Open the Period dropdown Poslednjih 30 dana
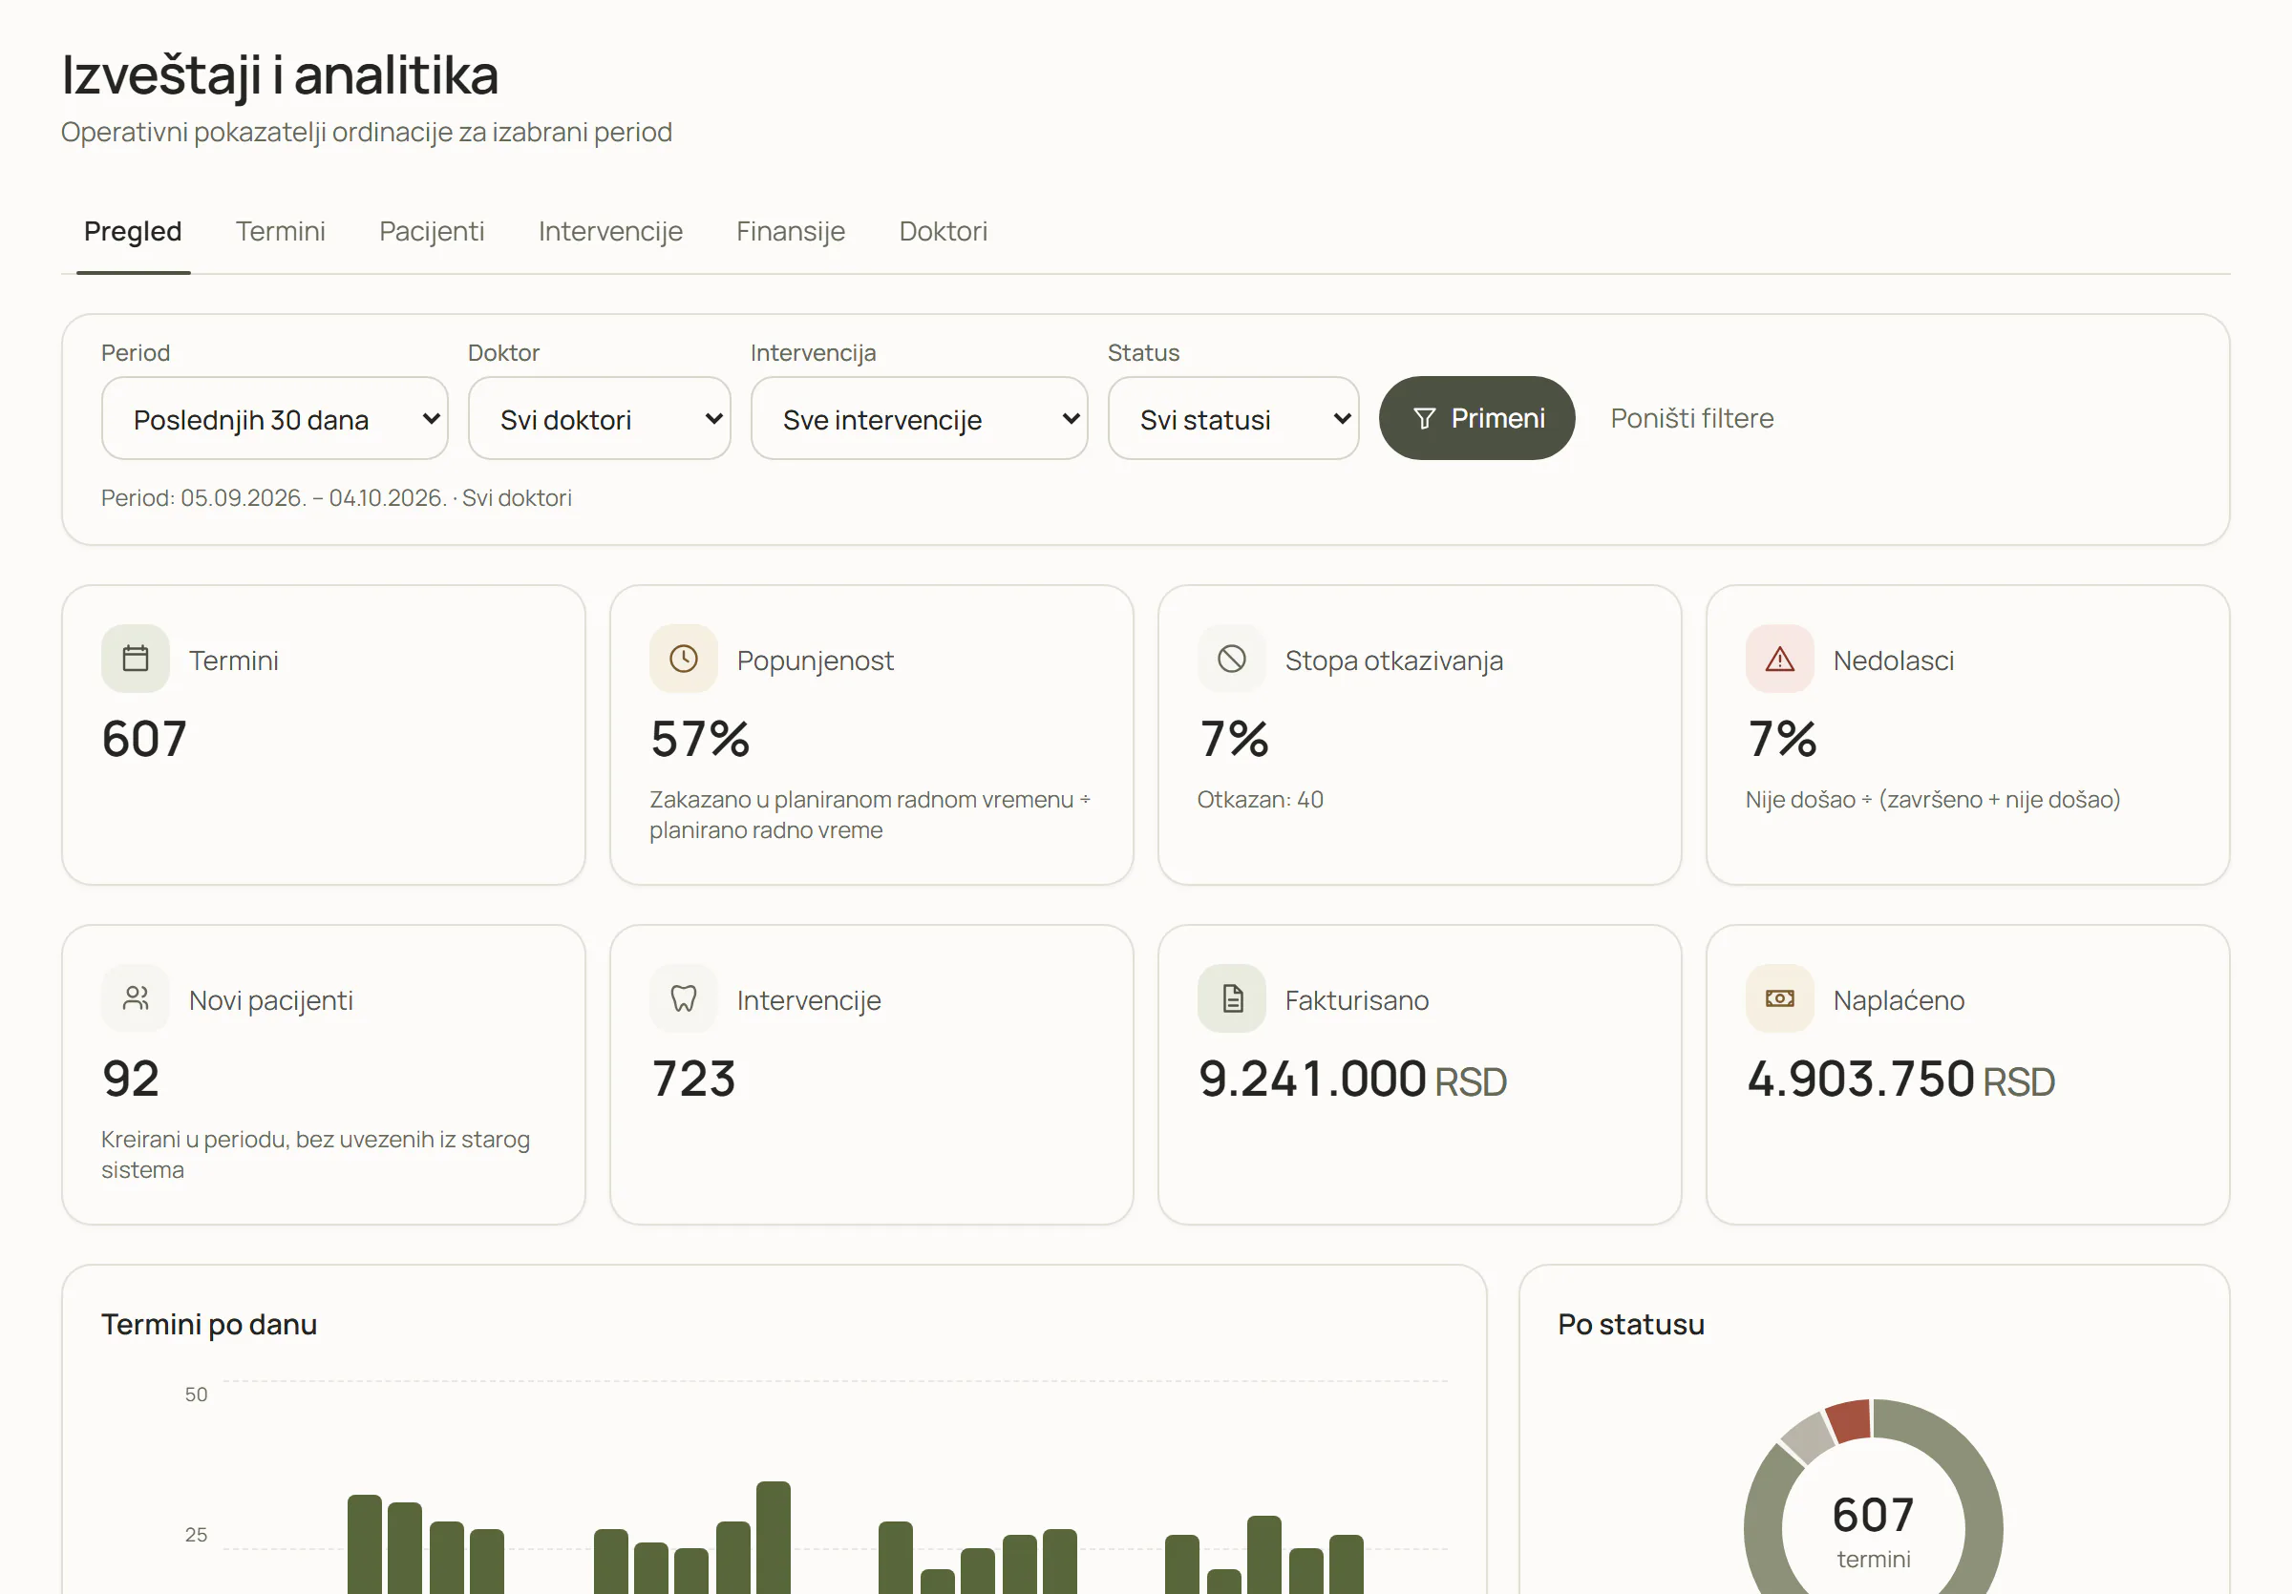The image size is (2292, 1594). pyautogui.click(x=274, y=419)
